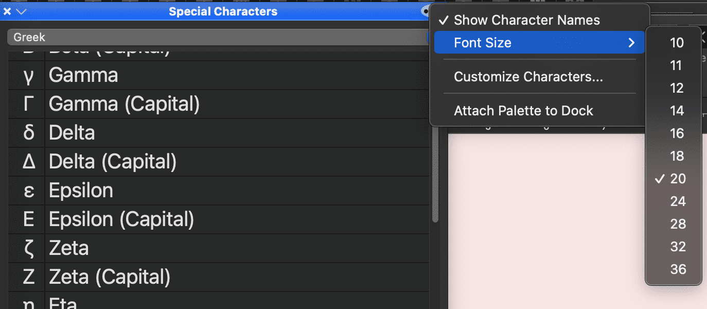Screen dimensions: 707x309
Task: Insert the lowercase zeta ζ character
Action: [x=29, y=249]
